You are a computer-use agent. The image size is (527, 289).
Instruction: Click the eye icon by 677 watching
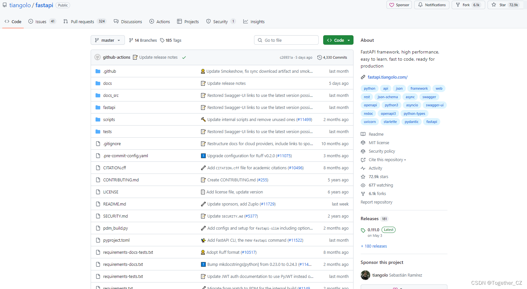(363, 185)
